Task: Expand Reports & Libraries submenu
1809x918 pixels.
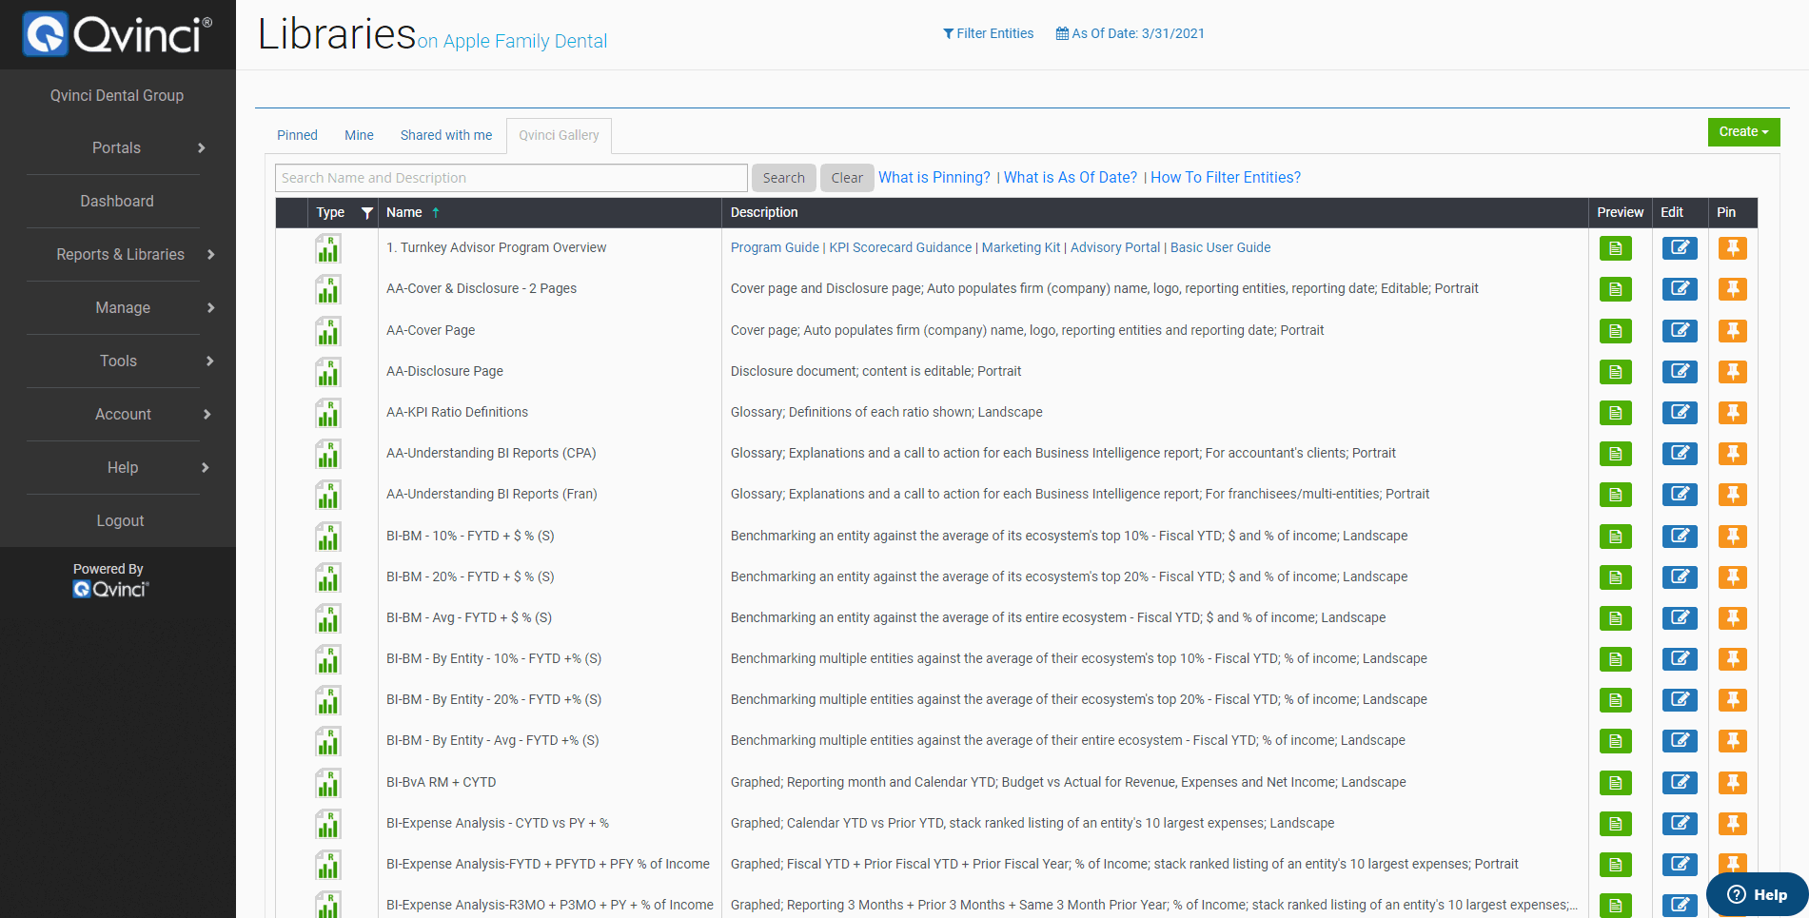Action: point(121,255)
